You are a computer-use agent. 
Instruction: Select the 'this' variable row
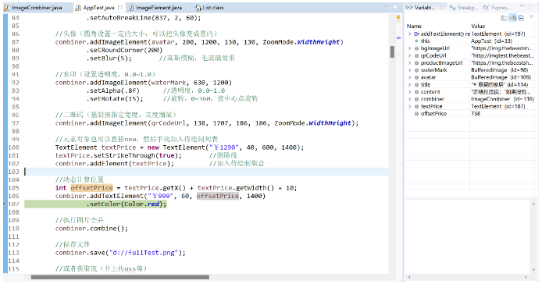click(472, 41)
